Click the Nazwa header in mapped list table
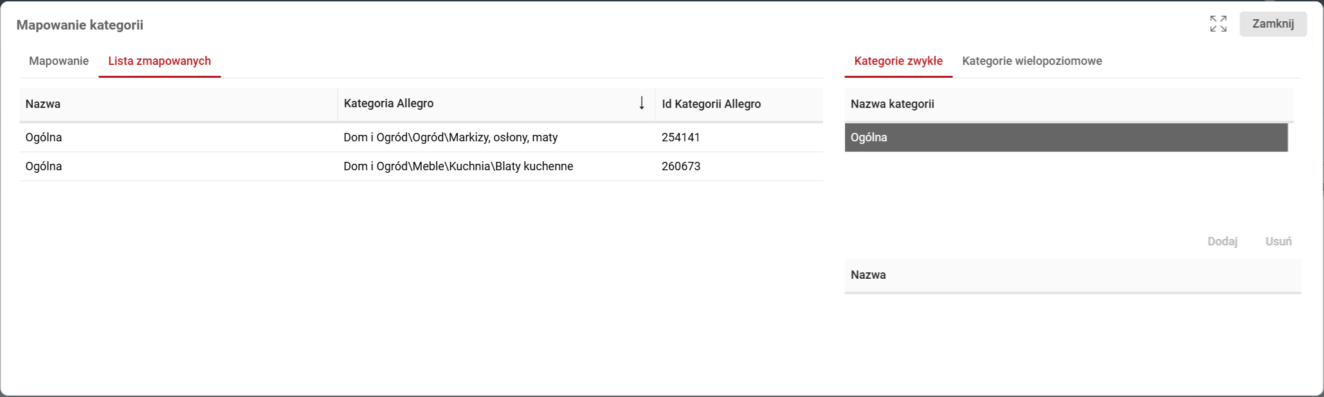The image size is (1324, 397). [43, 104]
